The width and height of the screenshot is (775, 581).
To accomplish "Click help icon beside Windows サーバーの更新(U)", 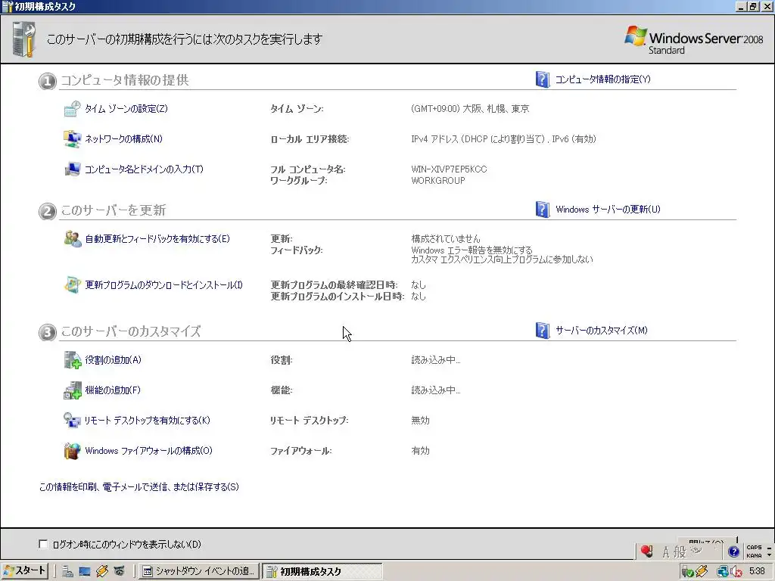I will pos(542,210).
